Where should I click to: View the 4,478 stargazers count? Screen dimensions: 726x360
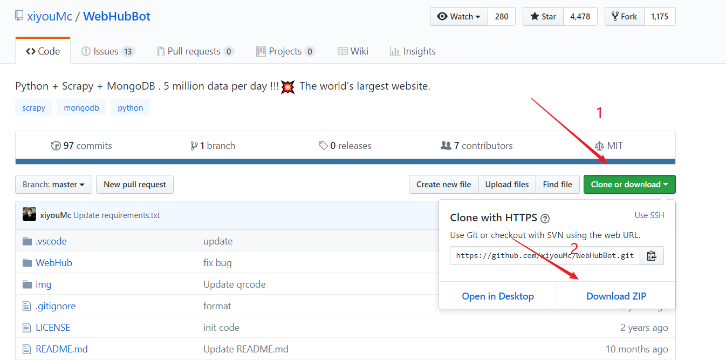[580, 17]
